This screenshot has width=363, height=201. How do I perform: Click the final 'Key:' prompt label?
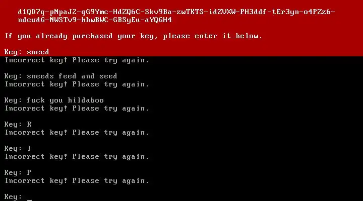point(13,197)
